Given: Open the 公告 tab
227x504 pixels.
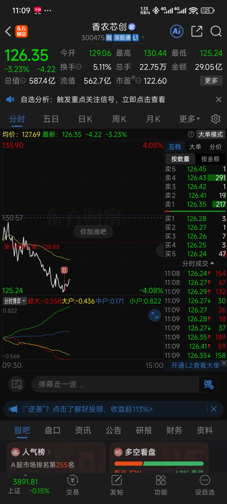Looking at the screenshot, I should coord(113,430).
